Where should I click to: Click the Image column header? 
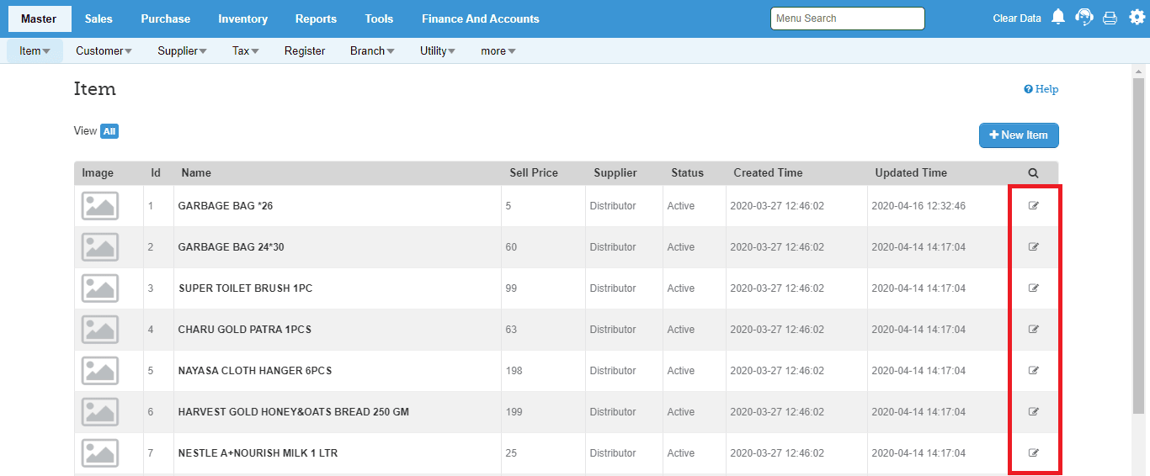coord(98,173)
